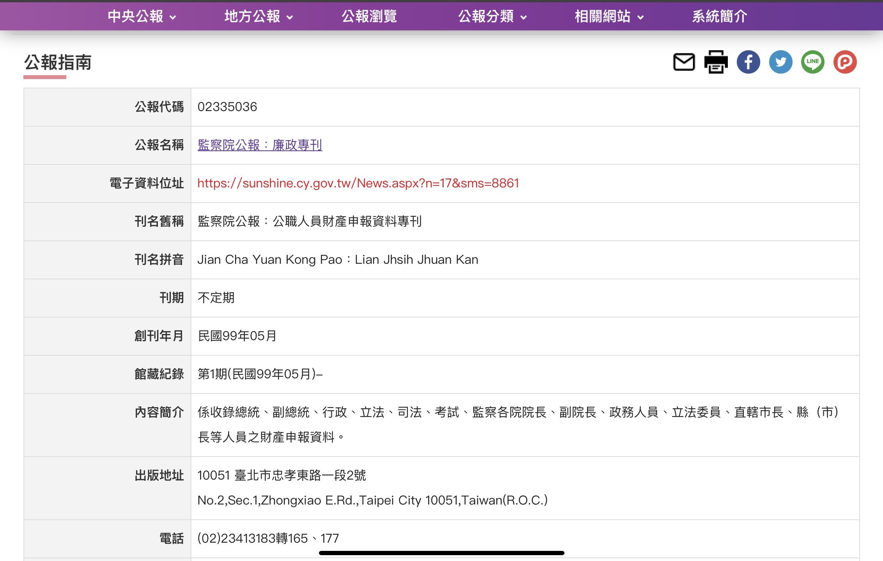Open the sunshine.cy.gov.tw URL link
The width and height of the screenshot is (883, 561).
click(x=358, y=183)
